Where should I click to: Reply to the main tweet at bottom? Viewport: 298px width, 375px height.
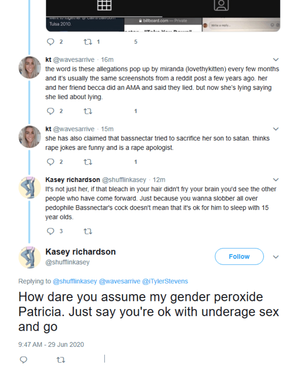(x=23, y=360)
